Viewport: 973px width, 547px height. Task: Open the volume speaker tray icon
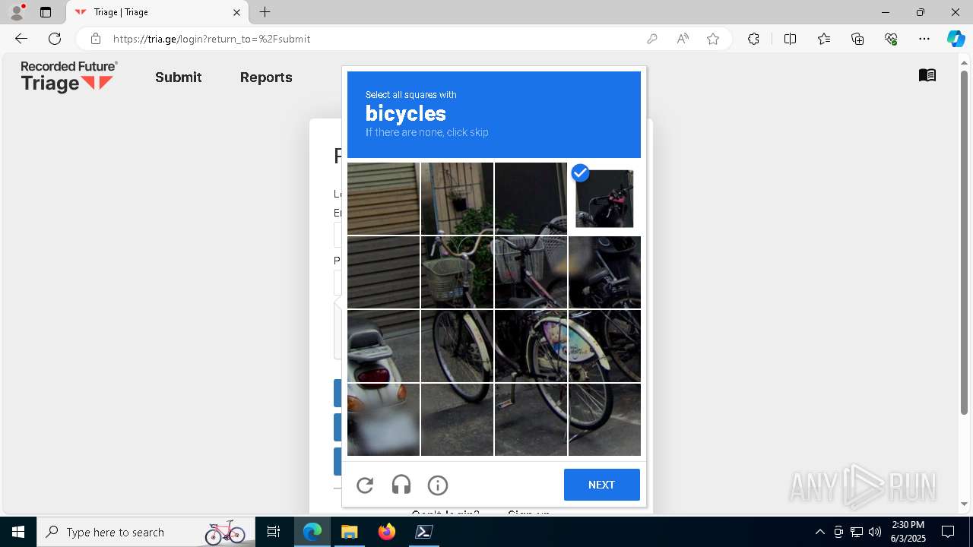875,532
